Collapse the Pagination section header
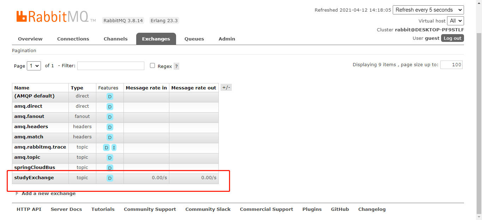Screen dimensions: 482x220 coord(24,50)
